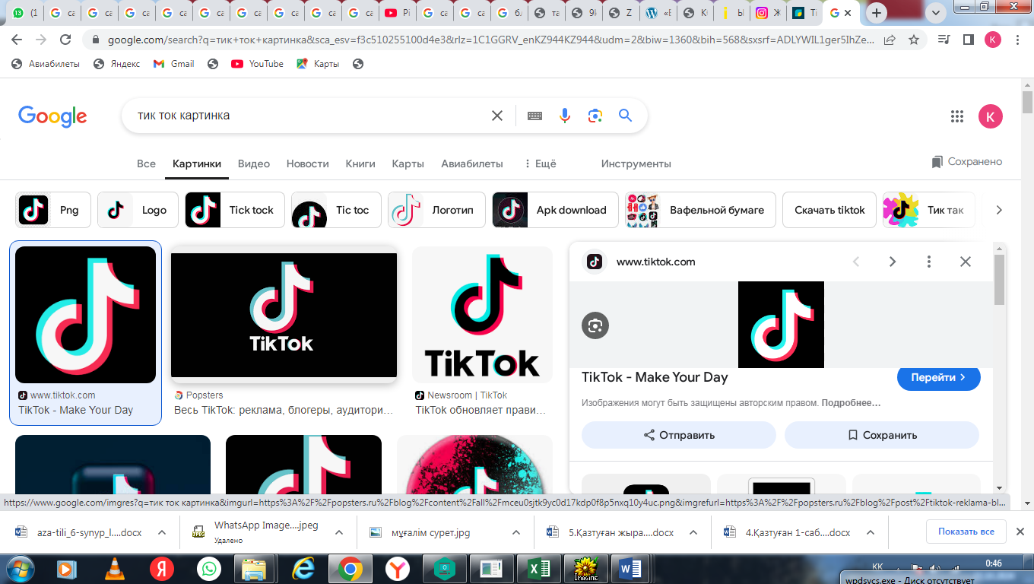This screenshot has width=1034, height=584.
Task: Filter by the Apk download suggestion chip
Action: point(555,210)
